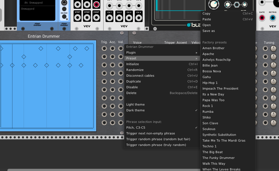Viewport: 279px width, 171px height.
Task: Load the Synthetic Substitution preset
Action: [228, 135]
